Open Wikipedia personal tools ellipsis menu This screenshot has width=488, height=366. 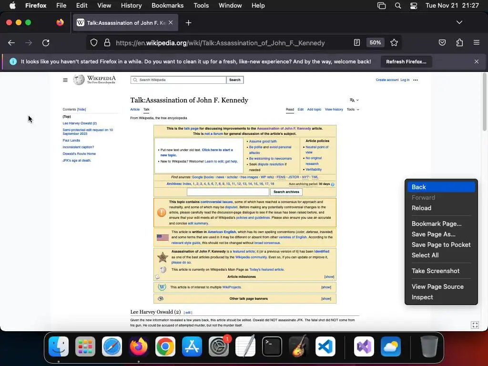pos(416,80)
